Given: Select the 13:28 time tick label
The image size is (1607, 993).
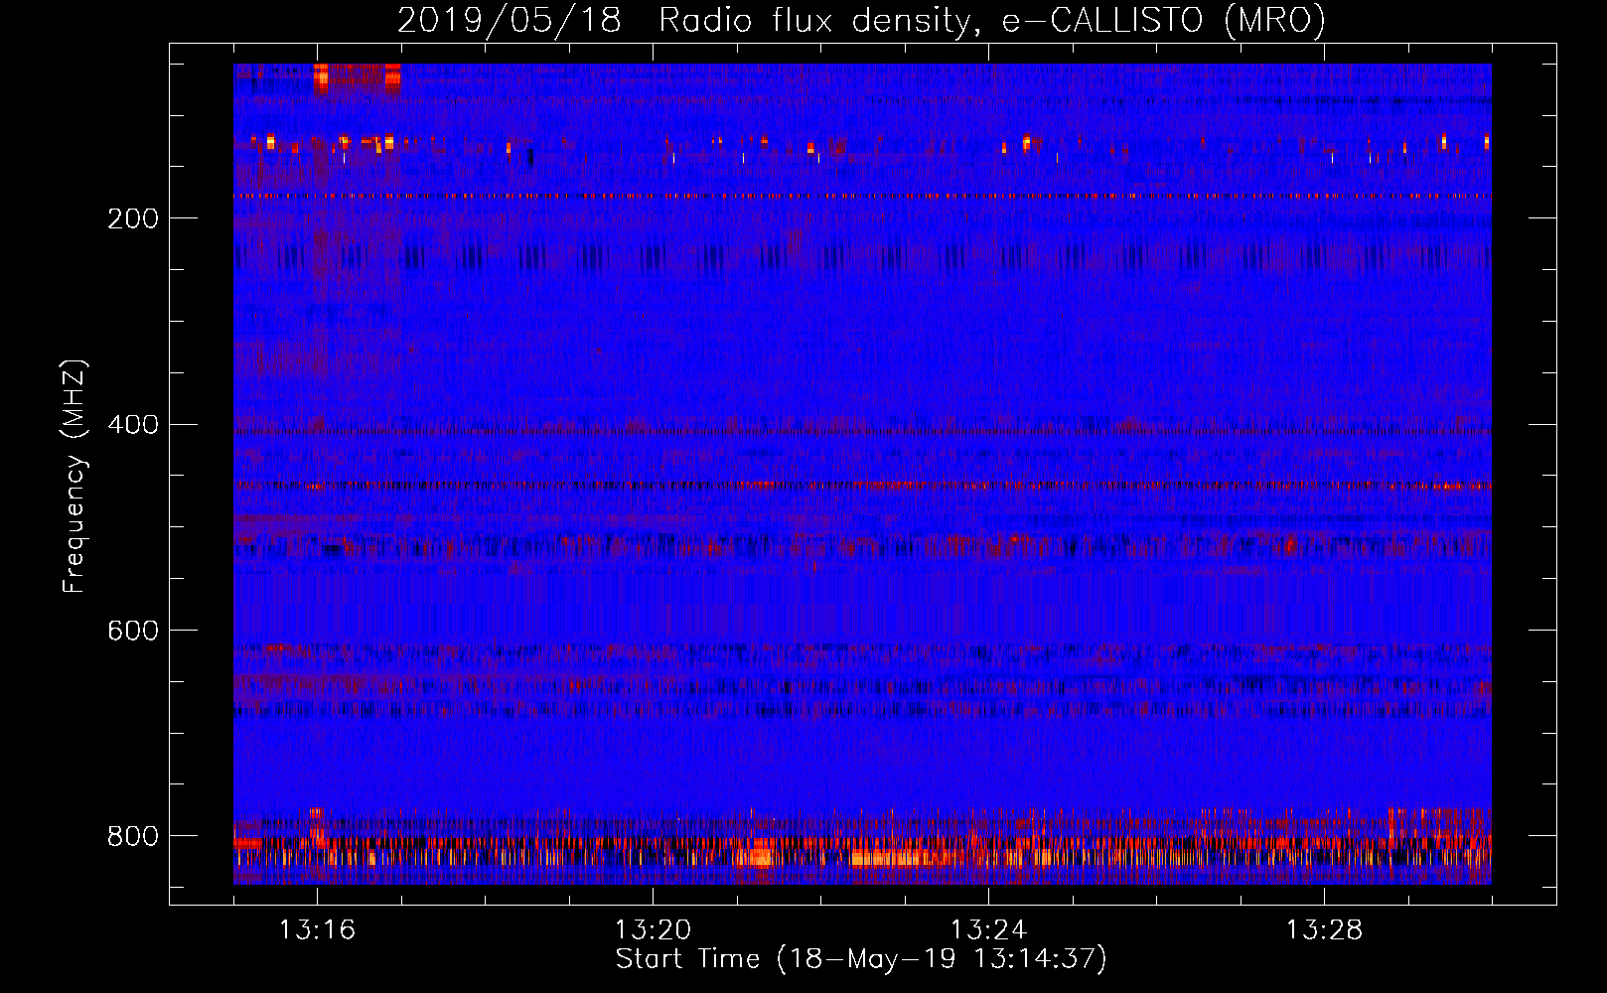Looking at the screenshot, I should click(1324, 930).
